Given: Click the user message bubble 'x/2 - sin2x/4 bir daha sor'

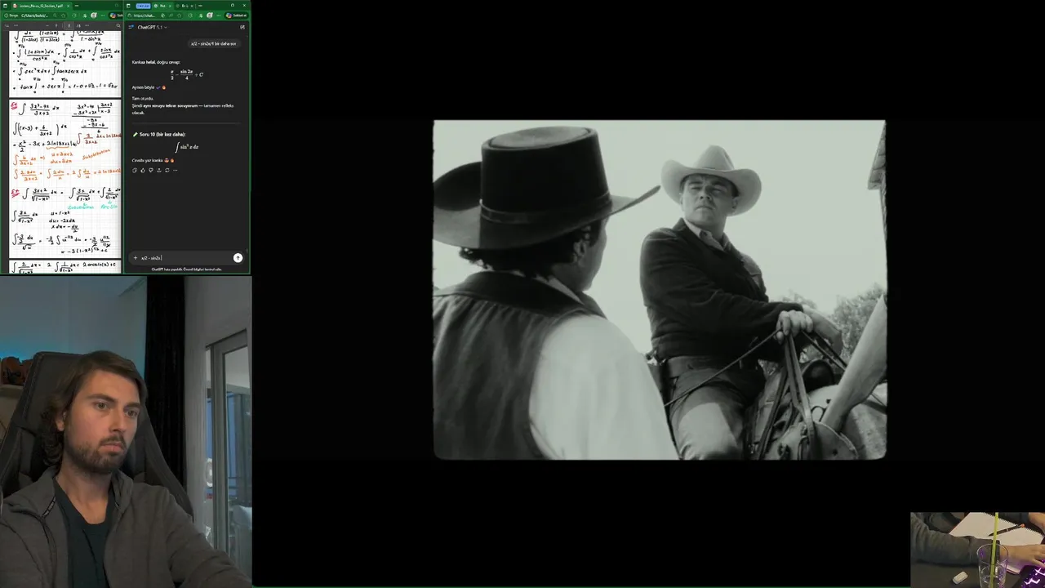Looking at the screenshot, I should (213, 43).
